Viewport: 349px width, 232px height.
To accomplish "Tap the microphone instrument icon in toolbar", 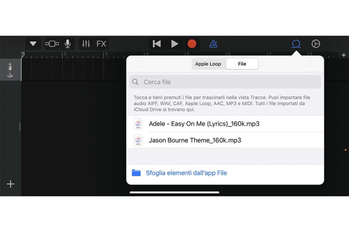I will tap(68, 44).
